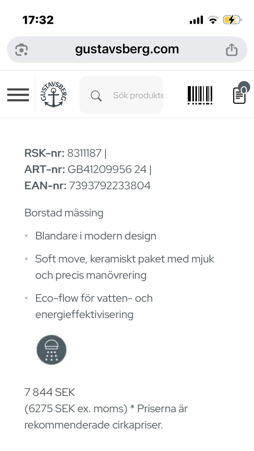Click the "Borstad mässing" finish text
This screenshot has width=254, height=451.
pos(64,213)
